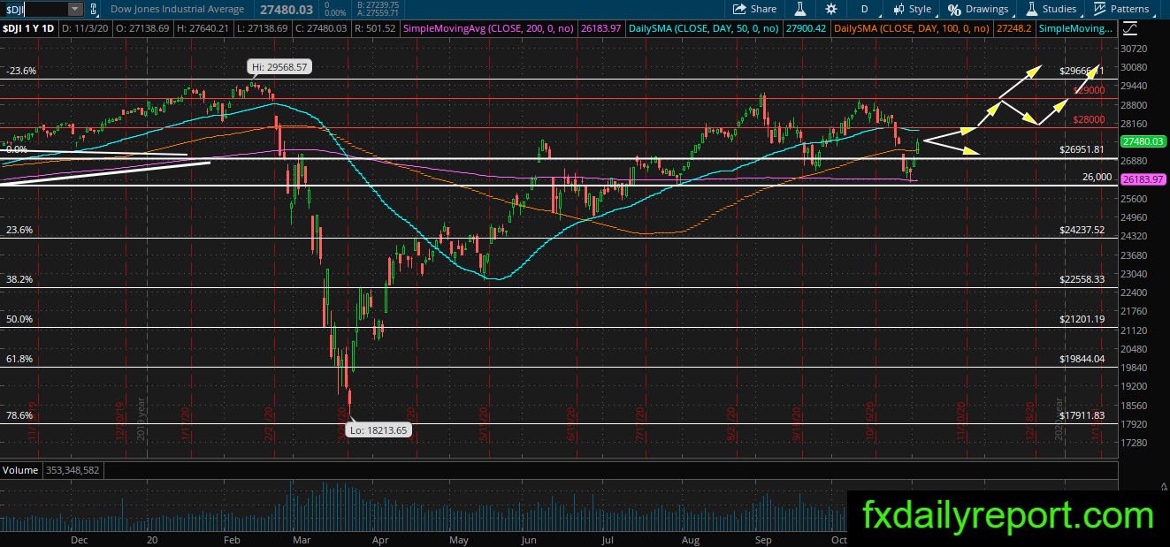Open the D timeframe selector
1170x547 pixels.
864,9
